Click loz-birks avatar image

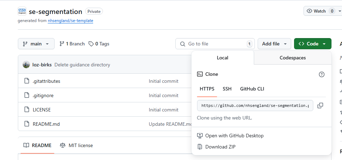(x=26, y=65)
